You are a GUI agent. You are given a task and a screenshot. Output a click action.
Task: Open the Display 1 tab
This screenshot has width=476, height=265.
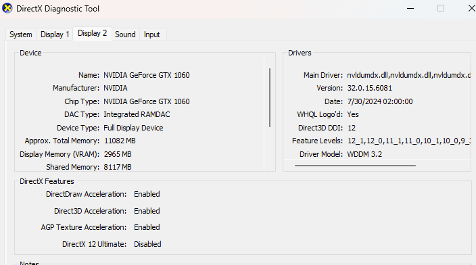coord(55,34)
